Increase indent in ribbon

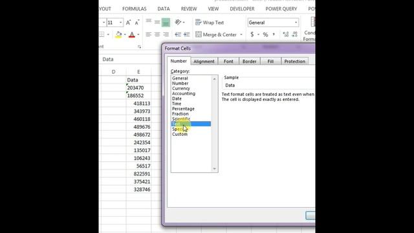click(x=187, y=34)
